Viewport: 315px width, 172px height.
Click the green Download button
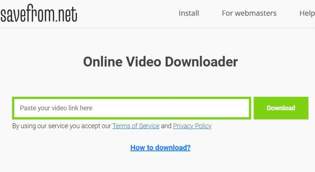coord(281,108)
